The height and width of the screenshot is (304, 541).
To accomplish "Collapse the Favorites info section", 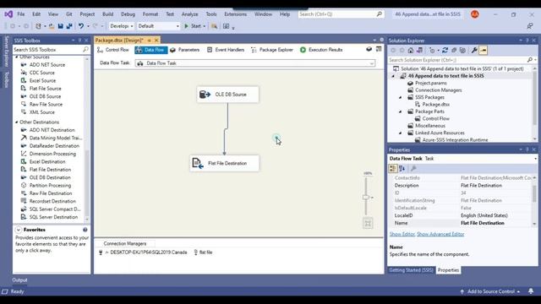I will (x=19, y=230).
